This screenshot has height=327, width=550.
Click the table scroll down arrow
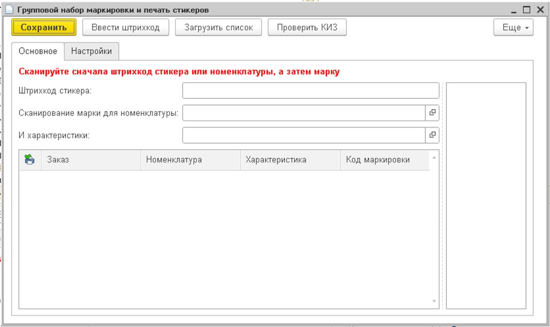tap(434, 301)
